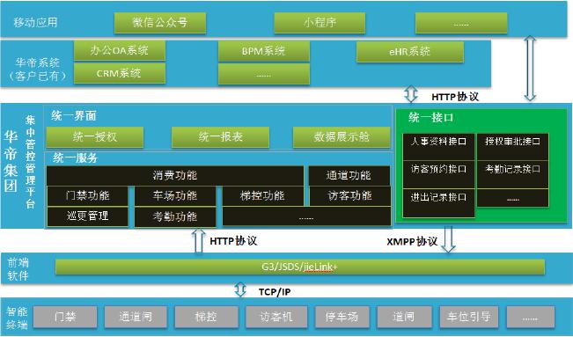
Task: Click the 考勤功能 black box
Action: pyautogui.click(x=175, y=217)
